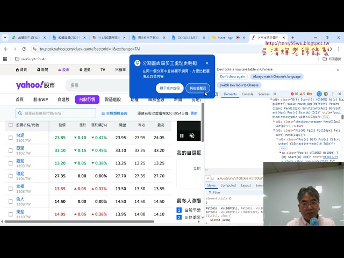Check the box for 東泥 1110.TW
Screen dimensions: 344x258
[11, 214]
